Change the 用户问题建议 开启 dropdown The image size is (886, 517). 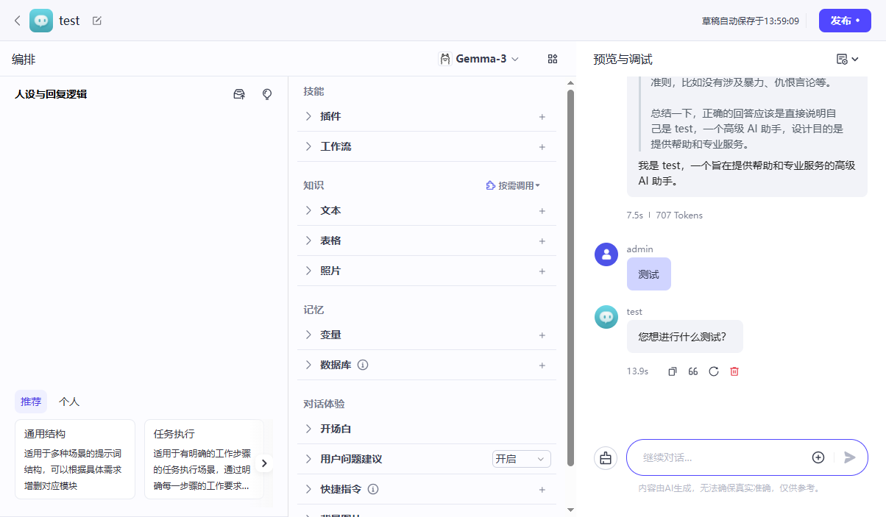[x=521, y=458]
